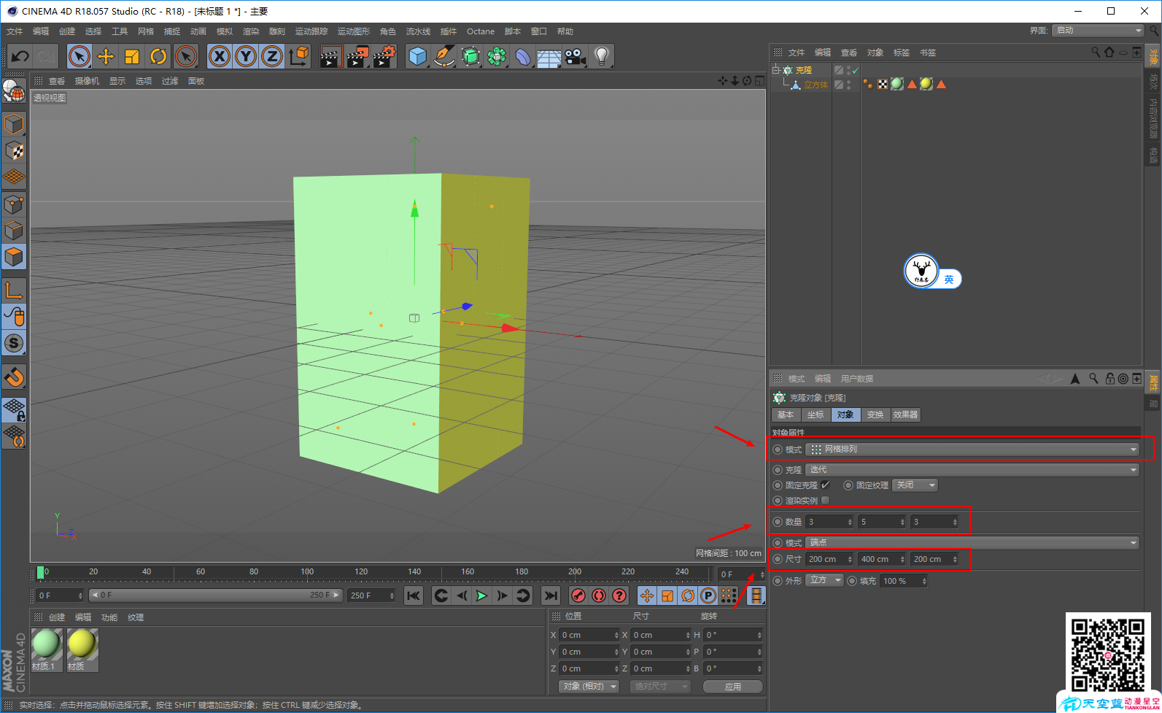1162x713 pixels.
Task: Enable edge mode in the left toolbar
Action: point(14,231)
